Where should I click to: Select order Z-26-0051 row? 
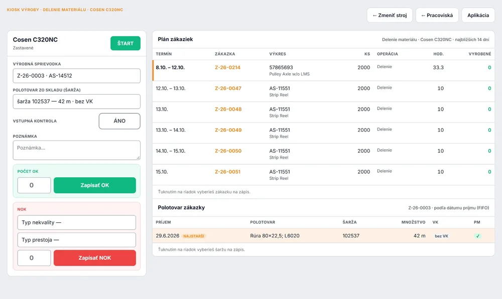point(324,175)
